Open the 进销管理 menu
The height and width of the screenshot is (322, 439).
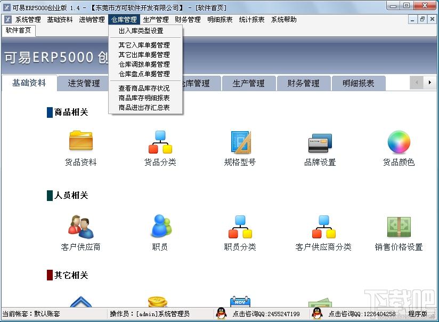tap(92, 20)
